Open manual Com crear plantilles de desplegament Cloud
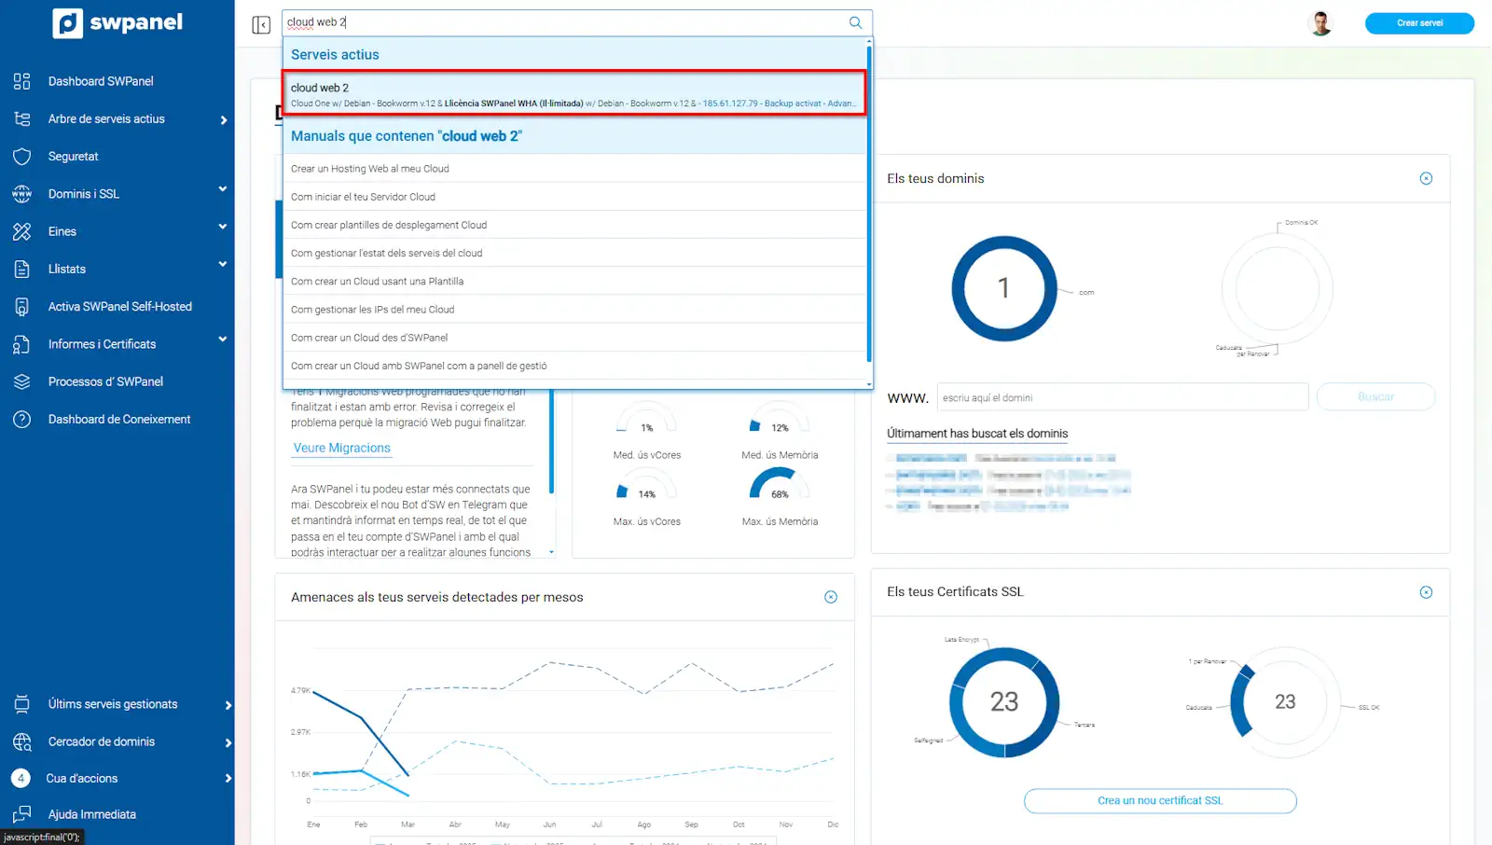This screenshot has width=1492, height=845. tap(574, 225)
